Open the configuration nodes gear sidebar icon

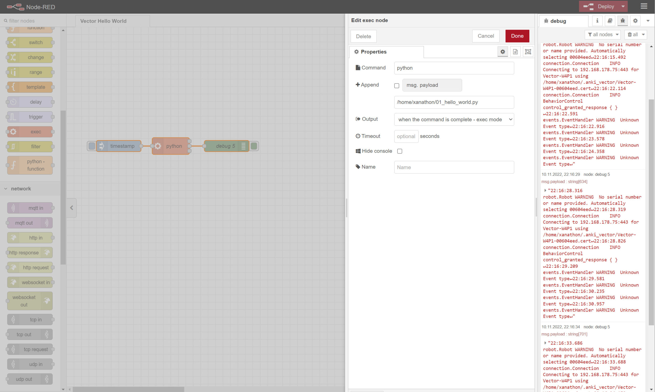click(x=635, y=21)
